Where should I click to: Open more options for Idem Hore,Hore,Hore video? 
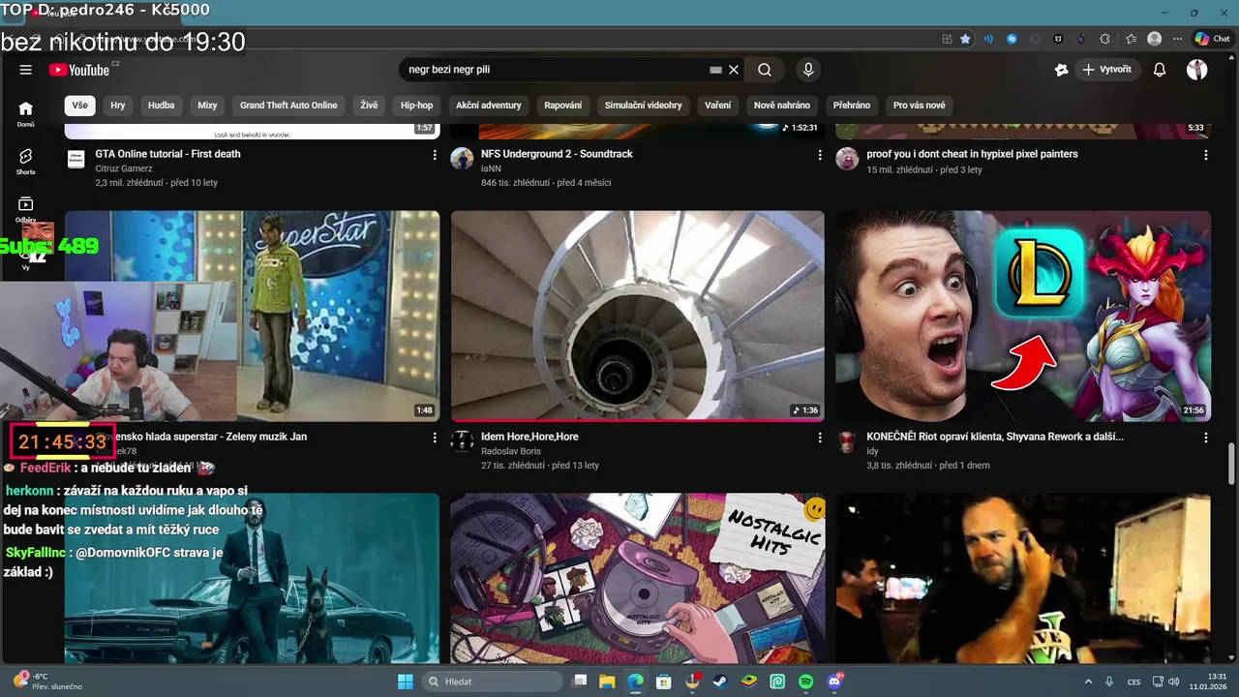[820, 438]
